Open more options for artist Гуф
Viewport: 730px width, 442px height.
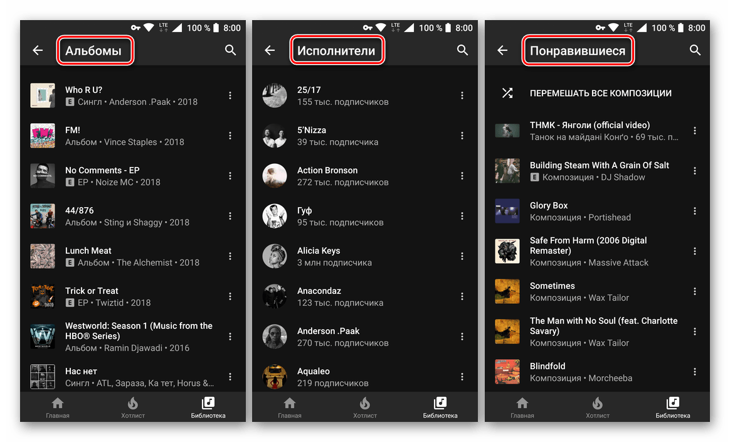pos(462,216)
